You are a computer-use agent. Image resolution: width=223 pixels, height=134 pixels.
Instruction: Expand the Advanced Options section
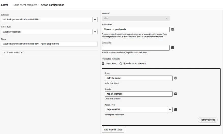coord(14,52)
